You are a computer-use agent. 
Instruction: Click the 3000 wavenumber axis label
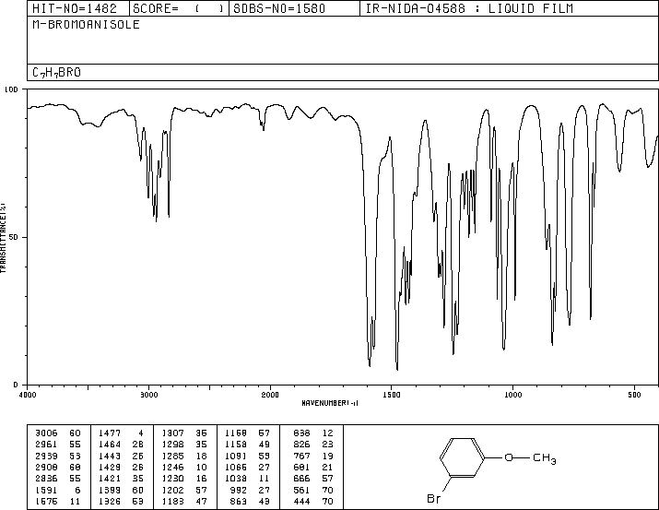click(148, 395)
